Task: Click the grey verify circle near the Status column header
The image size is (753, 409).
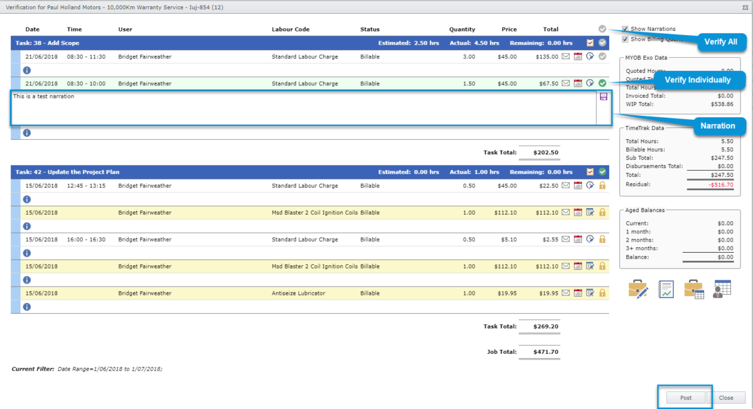Action: click(602, 28)
